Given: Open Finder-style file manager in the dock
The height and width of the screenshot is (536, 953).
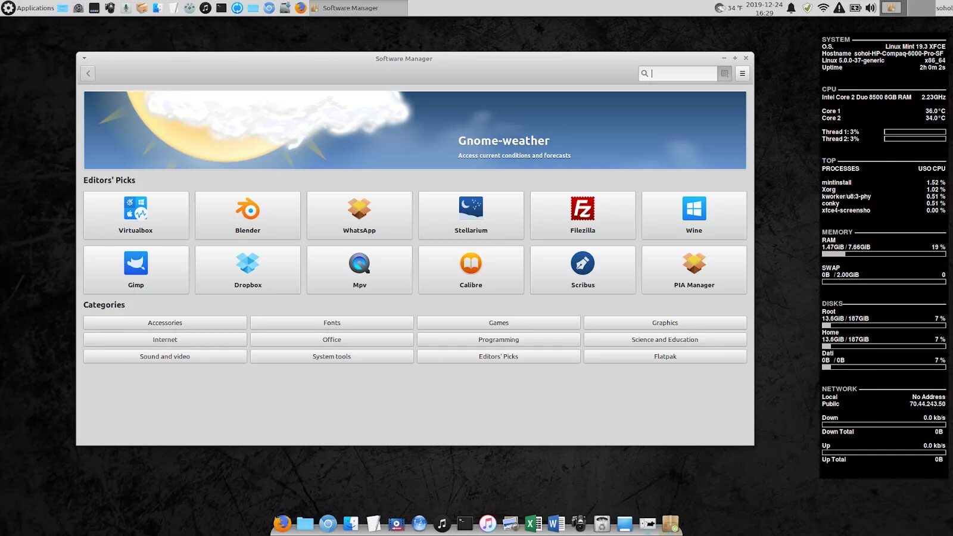Looking at the screenshot, I should [x=351, y=523].
